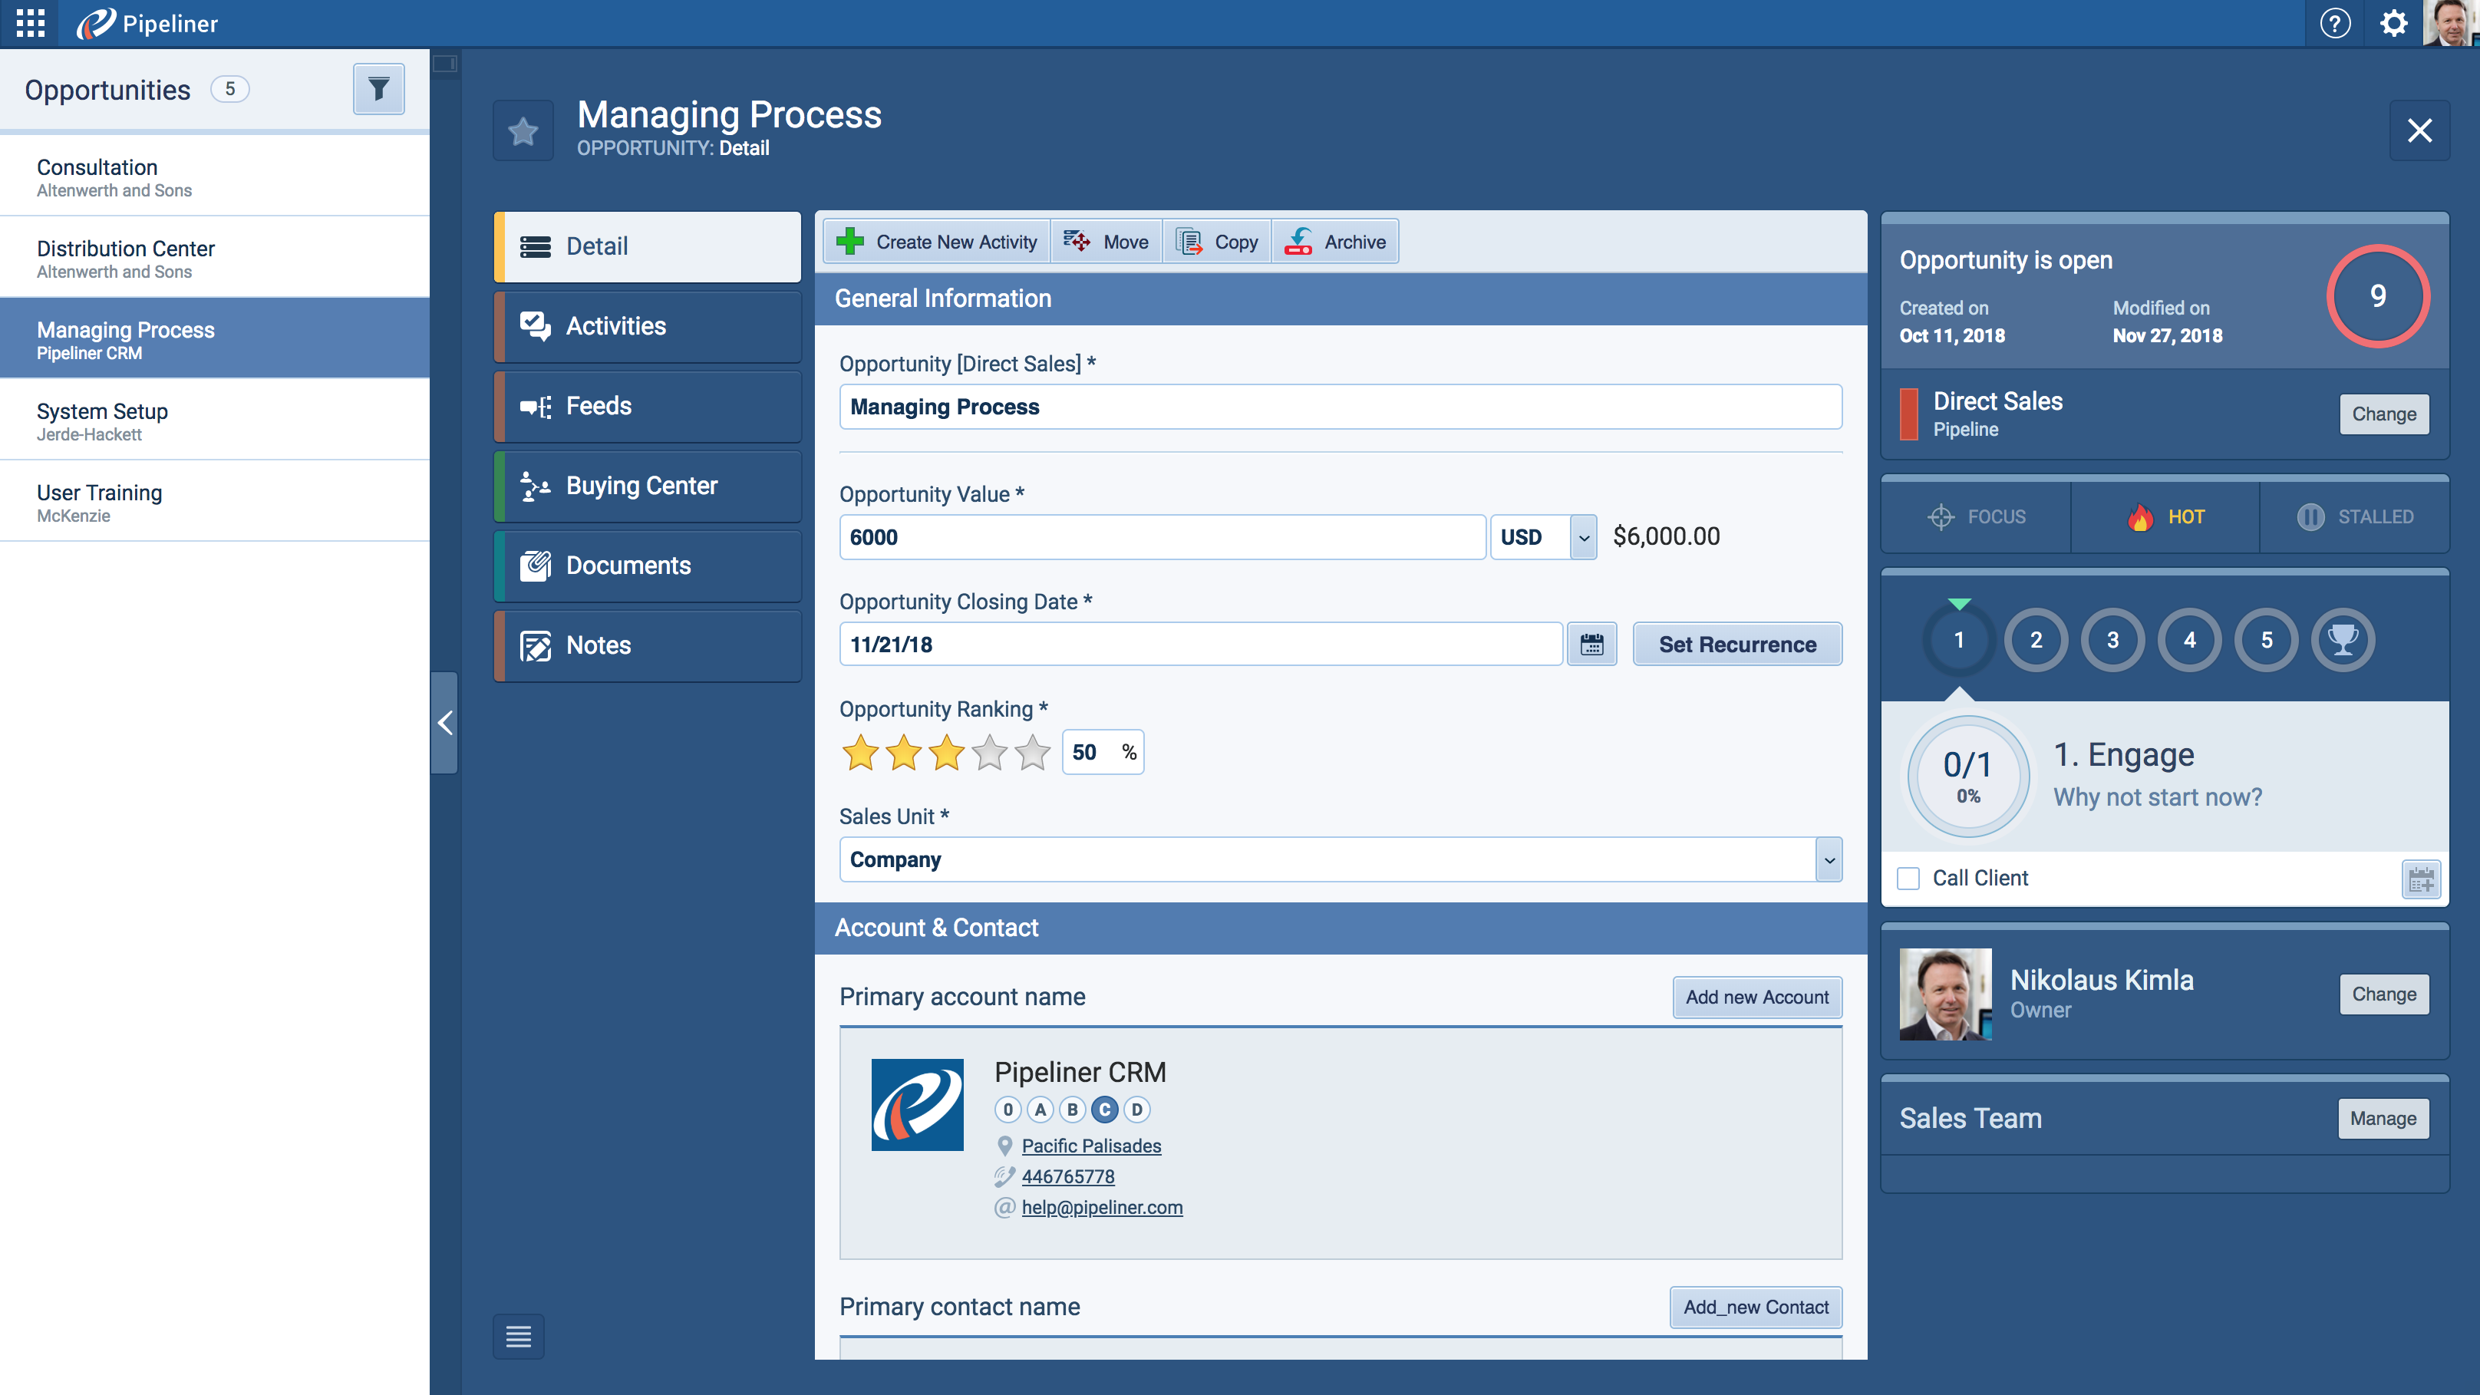This screenshot has width=2480, height=1395.
Task: Check the Call Client checkbox
Action: click(1908, 878)
